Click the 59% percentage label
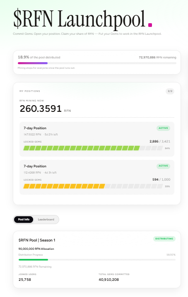 click(x=167, y=186)
